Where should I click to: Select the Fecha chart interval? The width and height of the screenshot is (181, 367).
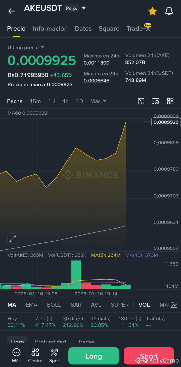coord(15,101)
